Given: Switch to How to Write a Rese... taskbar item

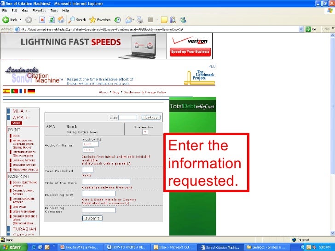Looking at the screenshot, I should 81,247.
